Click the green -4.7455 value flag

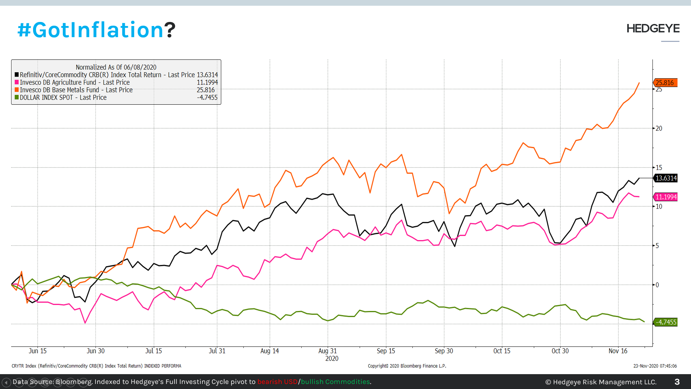pyautogui.click(x=665, y=322)
